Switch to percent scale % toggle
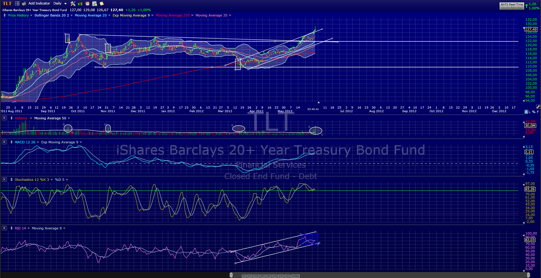The width and height of the screenshot is (541, 278). click(x=534, y=112)
